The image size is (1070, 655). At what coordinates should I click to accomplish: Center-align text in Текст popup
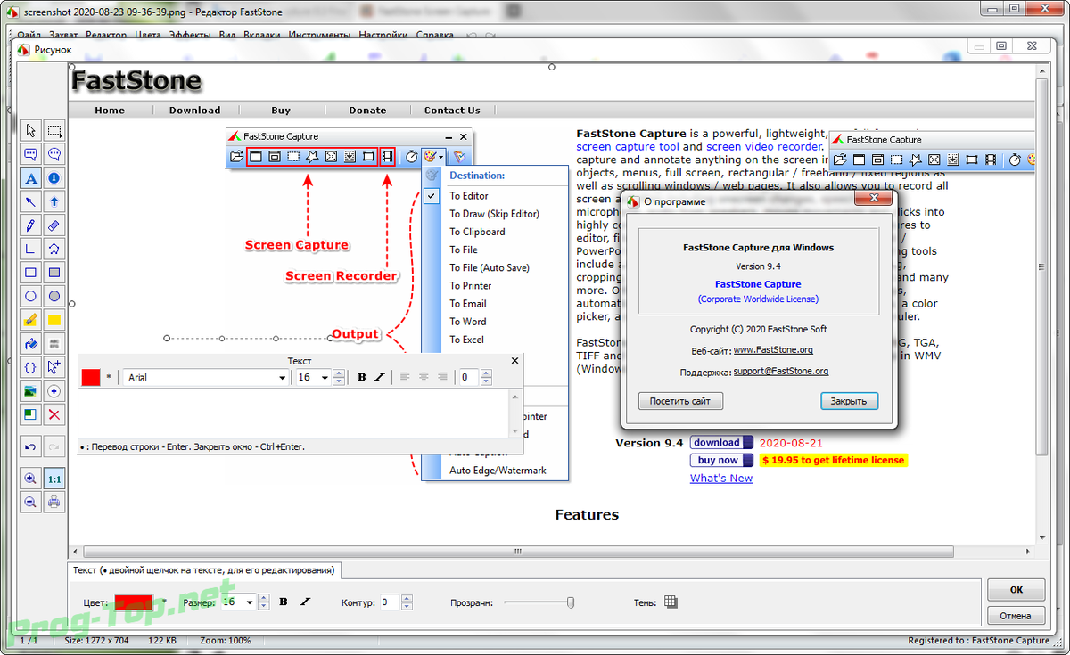[x=424, y=377]
